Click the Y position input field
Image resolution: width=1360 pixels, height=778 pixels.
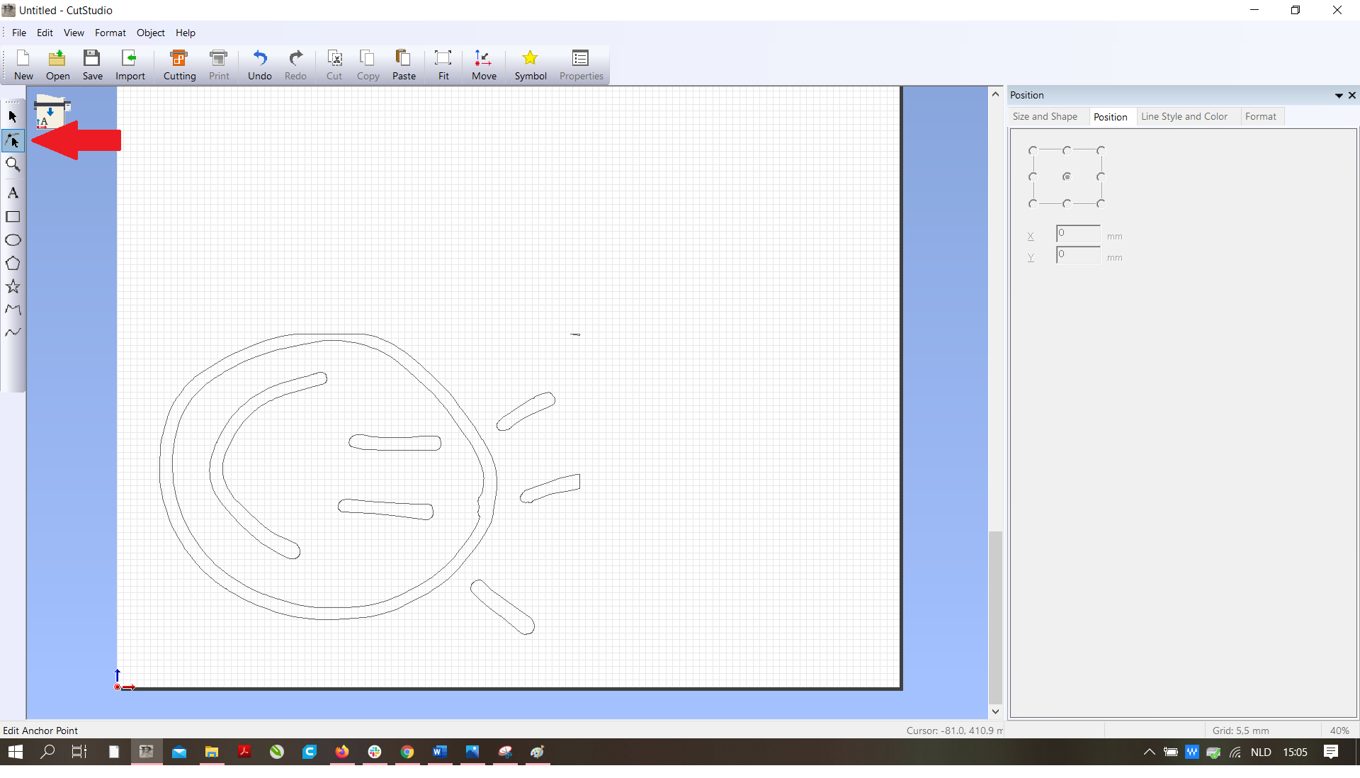[1078, 254]
